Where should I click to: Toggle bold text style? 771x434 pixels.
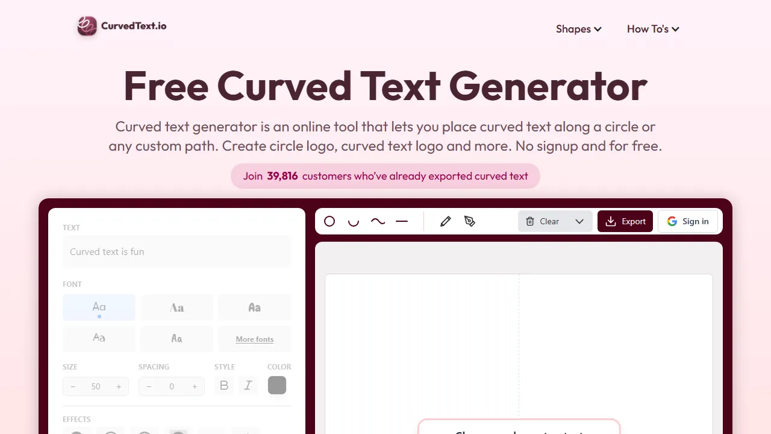pyautogui.click(x=224, y=385)
